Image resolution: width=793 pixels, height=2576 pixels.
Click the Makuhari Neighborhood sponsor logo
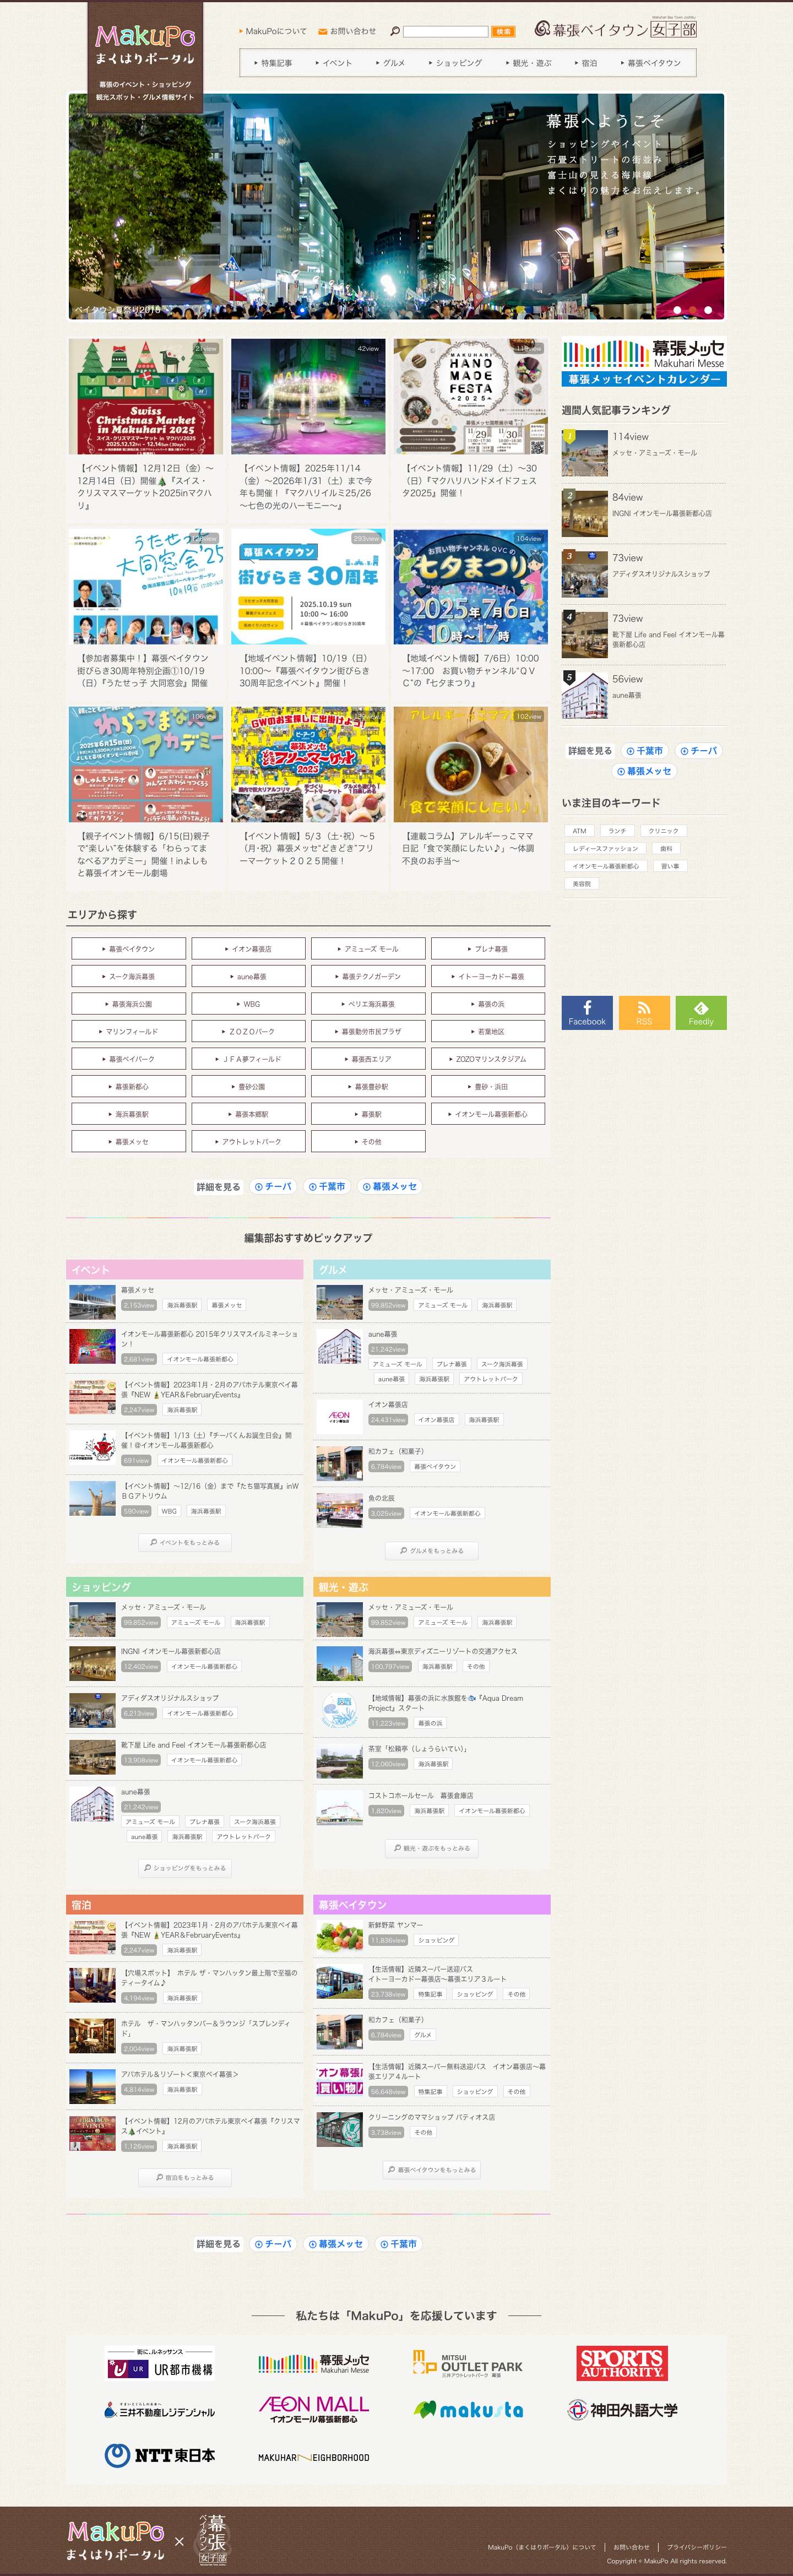click(x=314, y=2457)
